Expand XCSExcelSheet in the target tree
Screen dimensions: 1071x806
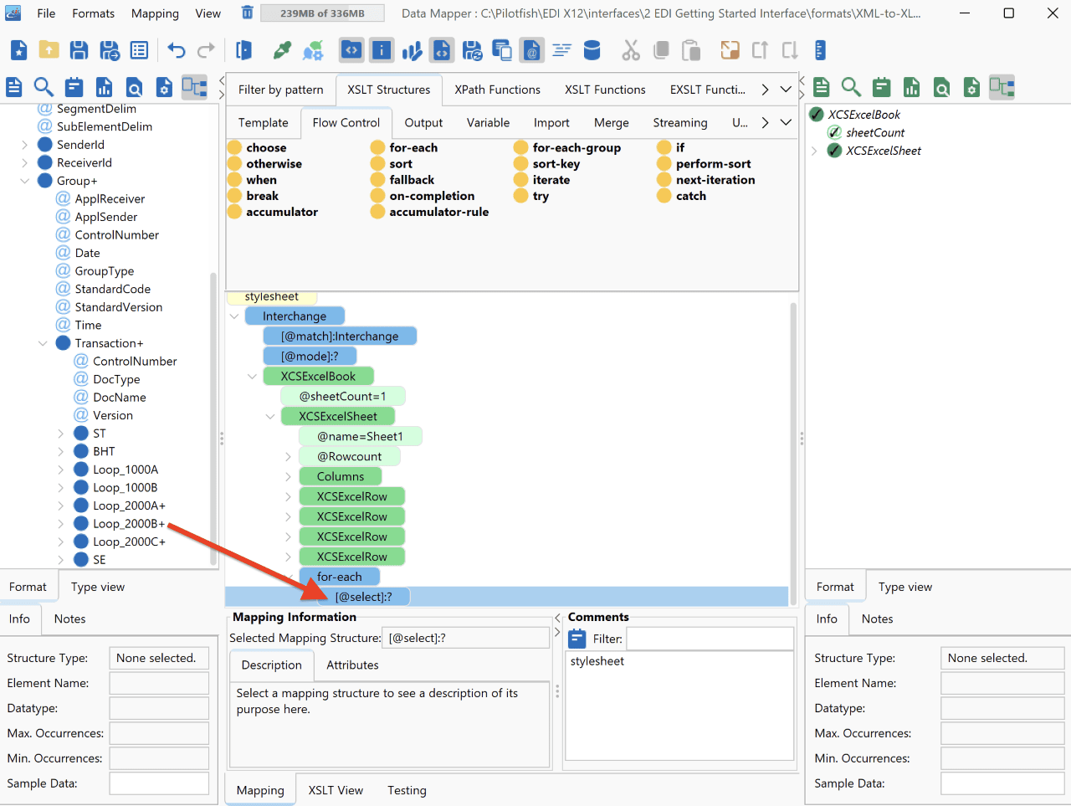pos(814,151)
